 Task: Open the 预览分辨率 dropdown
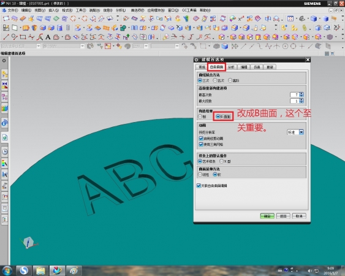pyautogui.click(x=295, y=132)
